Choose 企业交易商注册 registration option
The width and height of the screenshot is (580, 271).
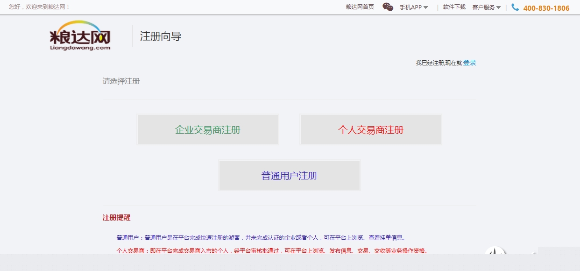208,130
